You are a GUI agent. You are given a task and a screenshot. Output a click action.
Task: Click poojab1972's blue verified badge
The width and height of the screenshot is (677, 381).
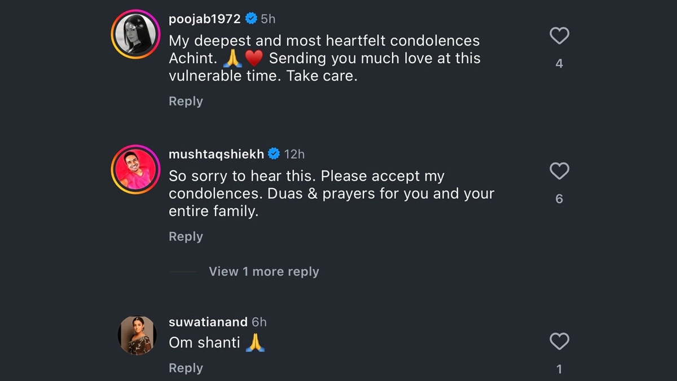251,19
